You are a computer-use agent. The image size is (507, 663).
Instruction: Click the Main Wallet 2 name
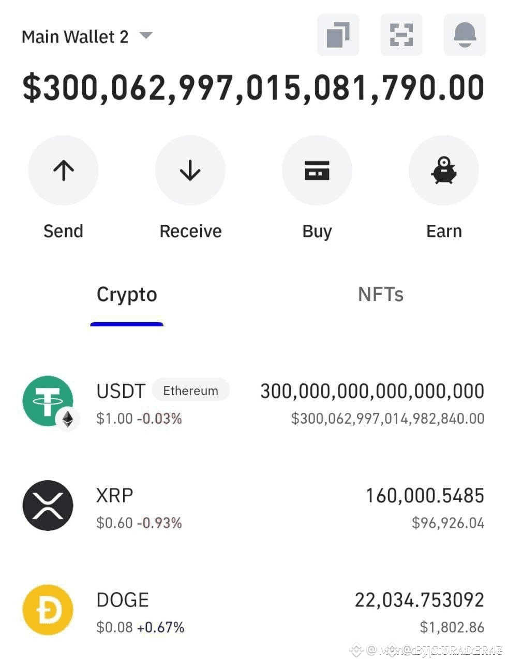tap(75, 37)
